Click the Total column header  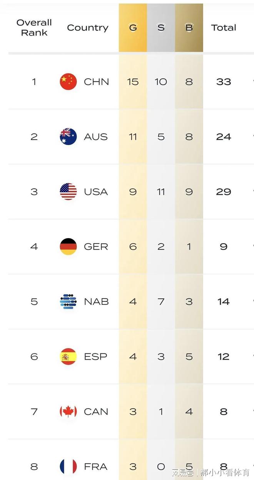point(224,28)
